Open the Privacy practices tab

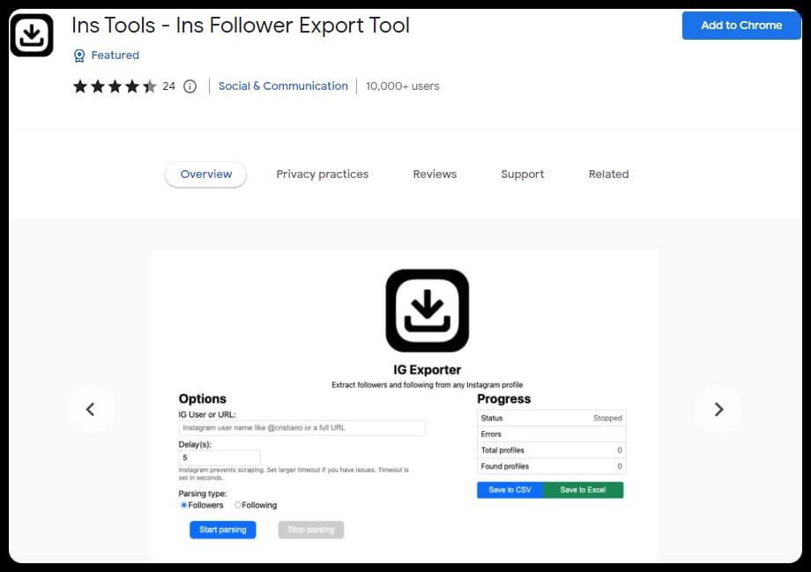click(x=323, y=175)
